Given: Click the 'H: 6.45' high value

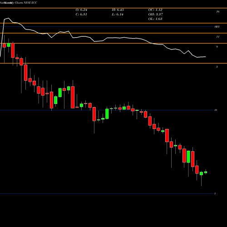Looking at the screenshot, I should (x=118, y=10).
